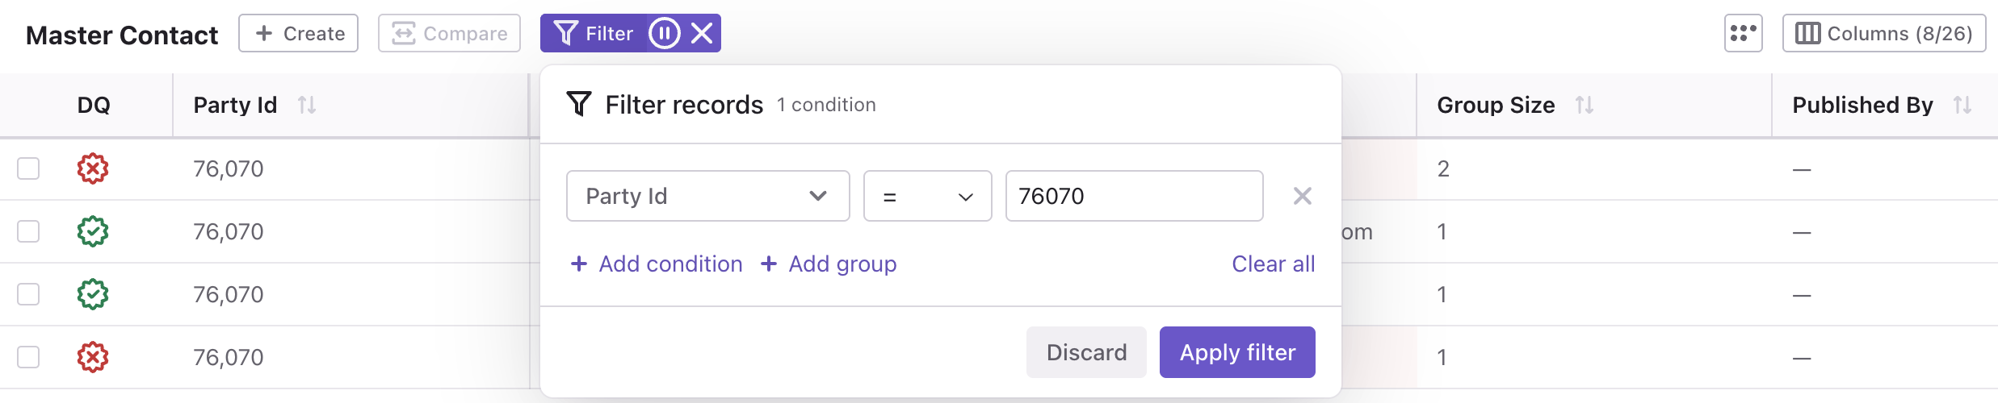Click Apply filter button
Screen dimensions: 1998x403
coord(1237,352)
